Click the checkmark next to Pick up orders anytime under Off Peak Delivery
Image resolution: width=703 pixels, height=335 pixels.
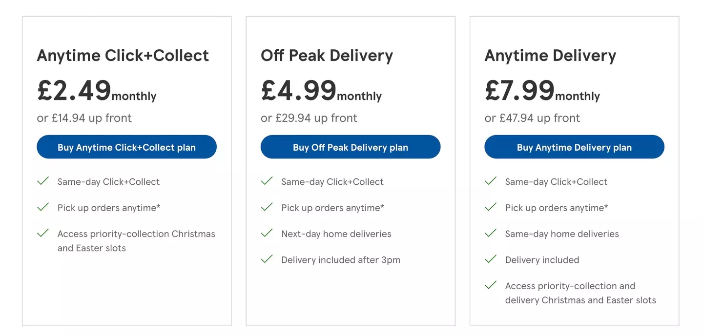pos(267,207)
